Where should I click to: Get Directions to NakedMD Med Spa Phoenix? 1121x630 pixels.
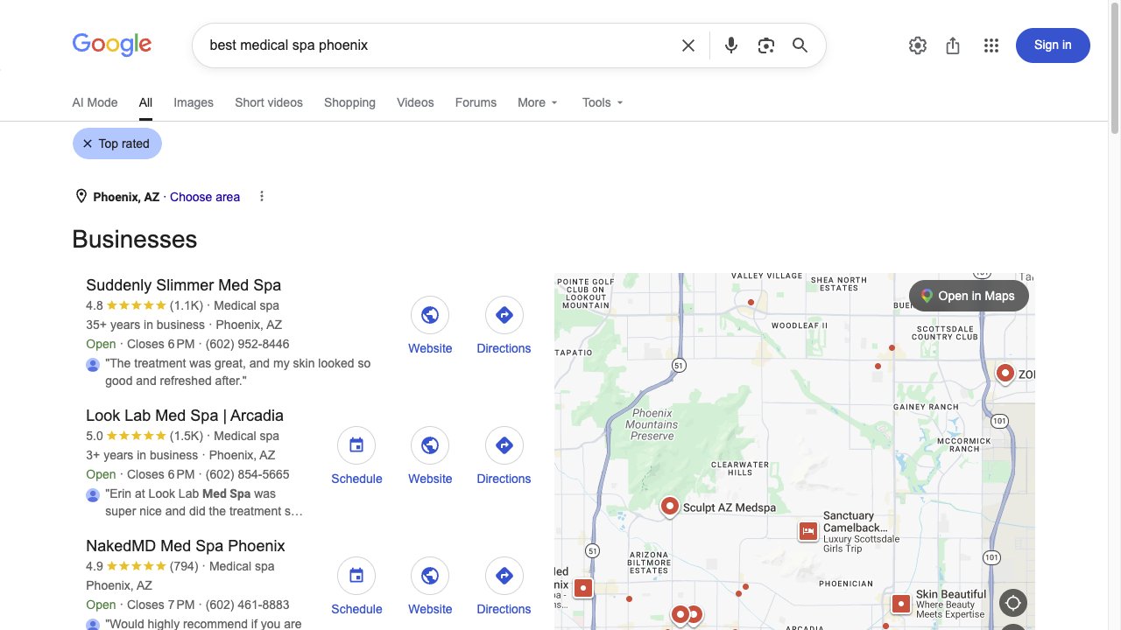[x=504, y=586]
